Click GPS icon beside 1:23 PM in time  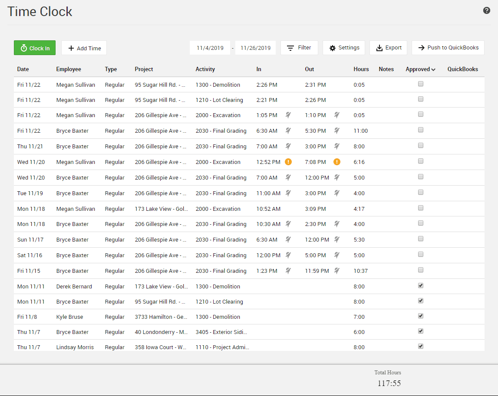click(288, 271)
